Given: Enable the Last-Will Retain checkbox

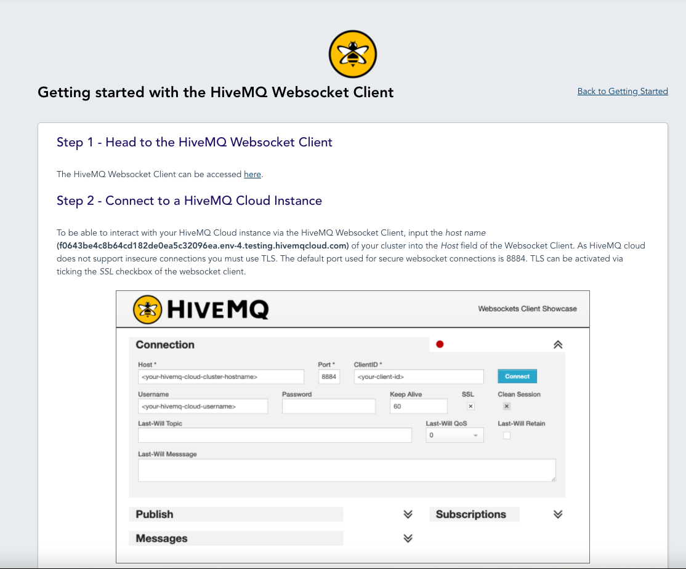Looking at the screenshot, I should point(507,436).
